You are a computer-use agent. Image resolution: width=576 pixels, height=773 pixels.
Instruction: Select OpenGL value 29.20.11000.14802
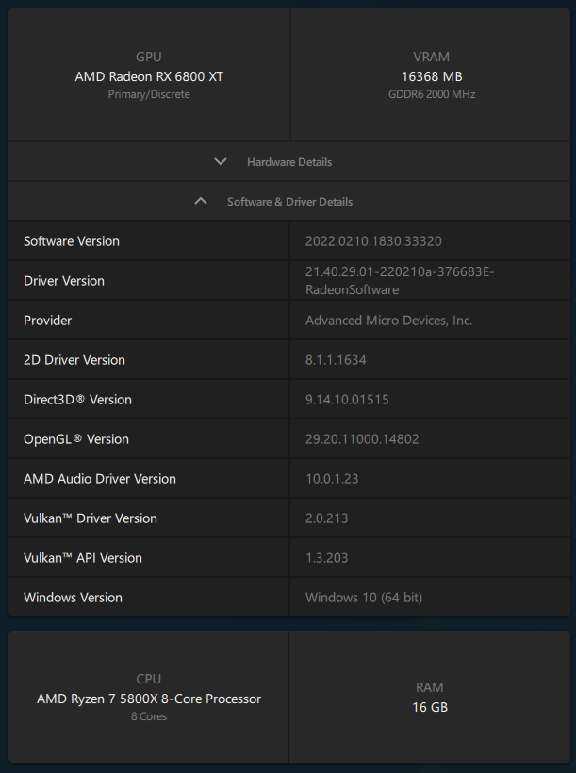pos(362,439)
